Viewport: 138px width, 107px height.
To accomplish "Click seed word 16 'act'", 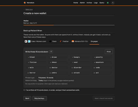I will (102, 73).
